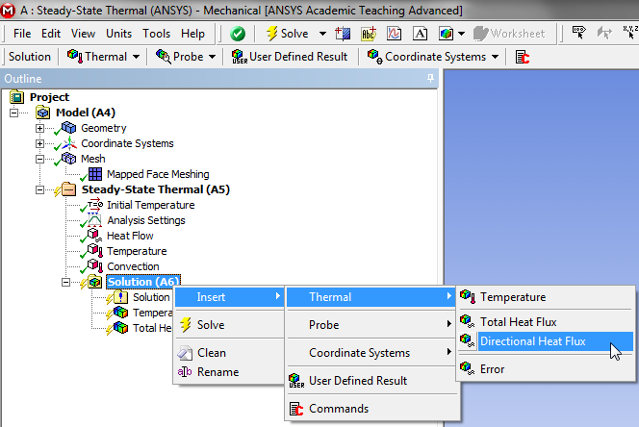Select Heat Flow tree item
Screen dimensions: 639x427
click(x=130, y=236)
